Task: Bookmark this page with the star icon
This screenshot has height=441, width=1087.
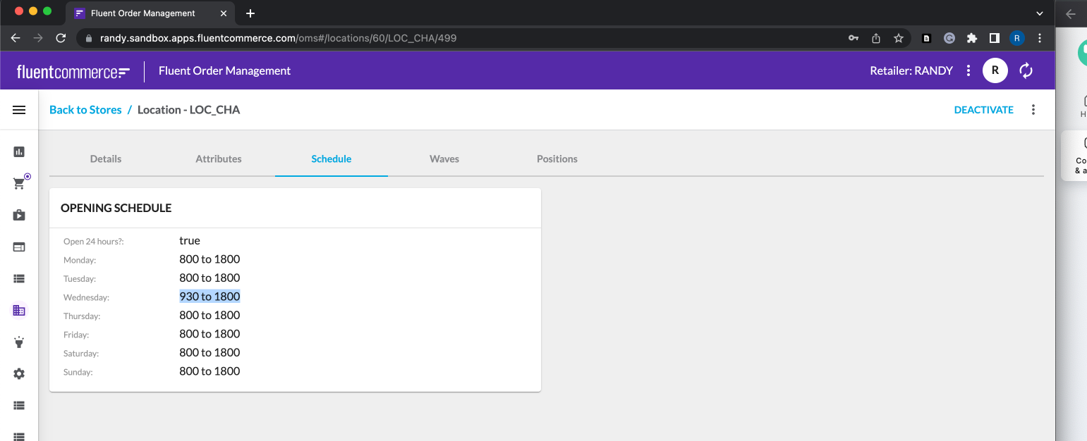Action: pyautogui.click(x=898, y=38)
